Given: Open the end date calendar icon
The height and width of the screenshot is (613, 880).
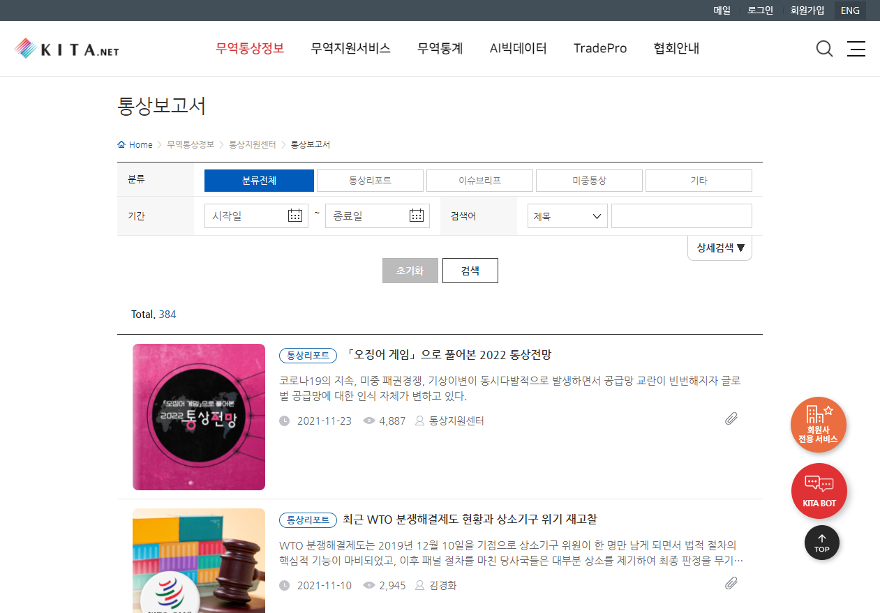Looking at the screenshot, I should pyautogui.click(x=417, y=215).
